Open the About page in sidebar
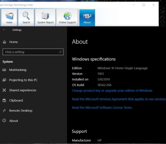Screen dimensions: 166x144 pos(14,121)
